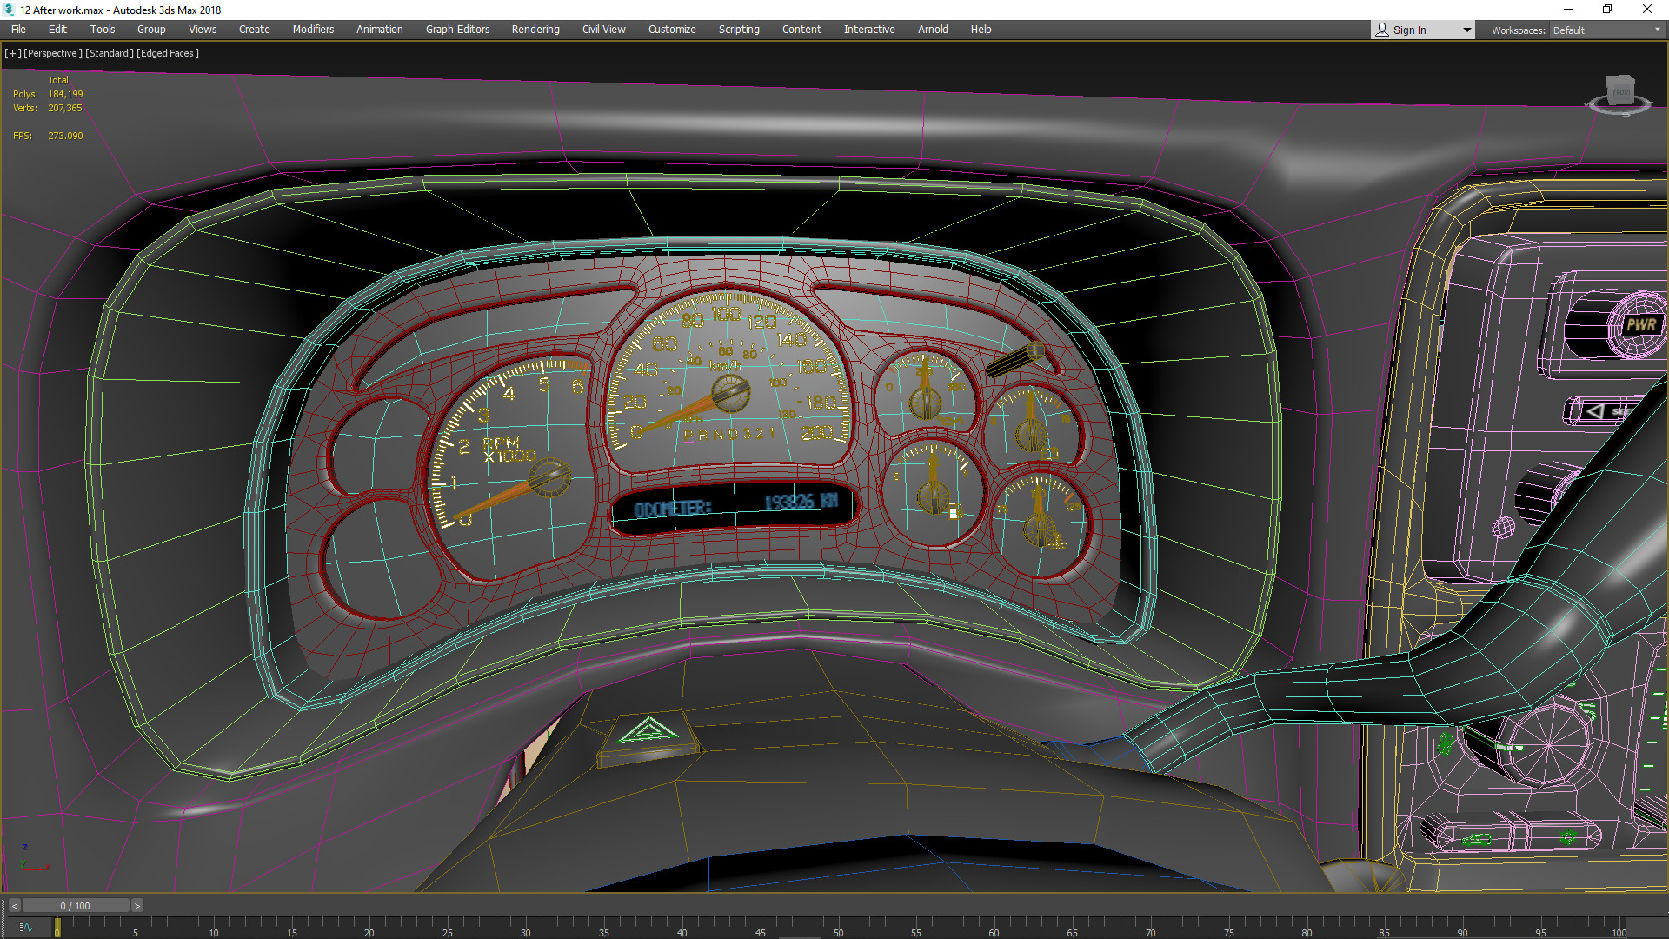Open the Rendering menu
The image size is (1669, 939).
pos(535,30)
